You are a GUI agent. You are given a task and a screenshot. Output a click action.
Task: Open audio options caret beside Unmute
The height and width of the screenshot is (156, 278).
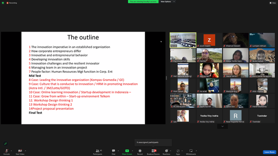11,151
